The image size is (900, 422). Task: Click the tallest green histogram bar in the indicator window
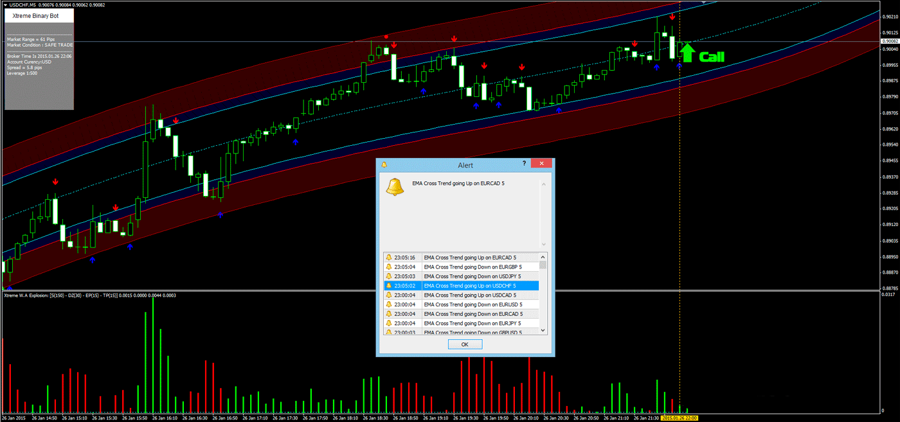point(152,353)
